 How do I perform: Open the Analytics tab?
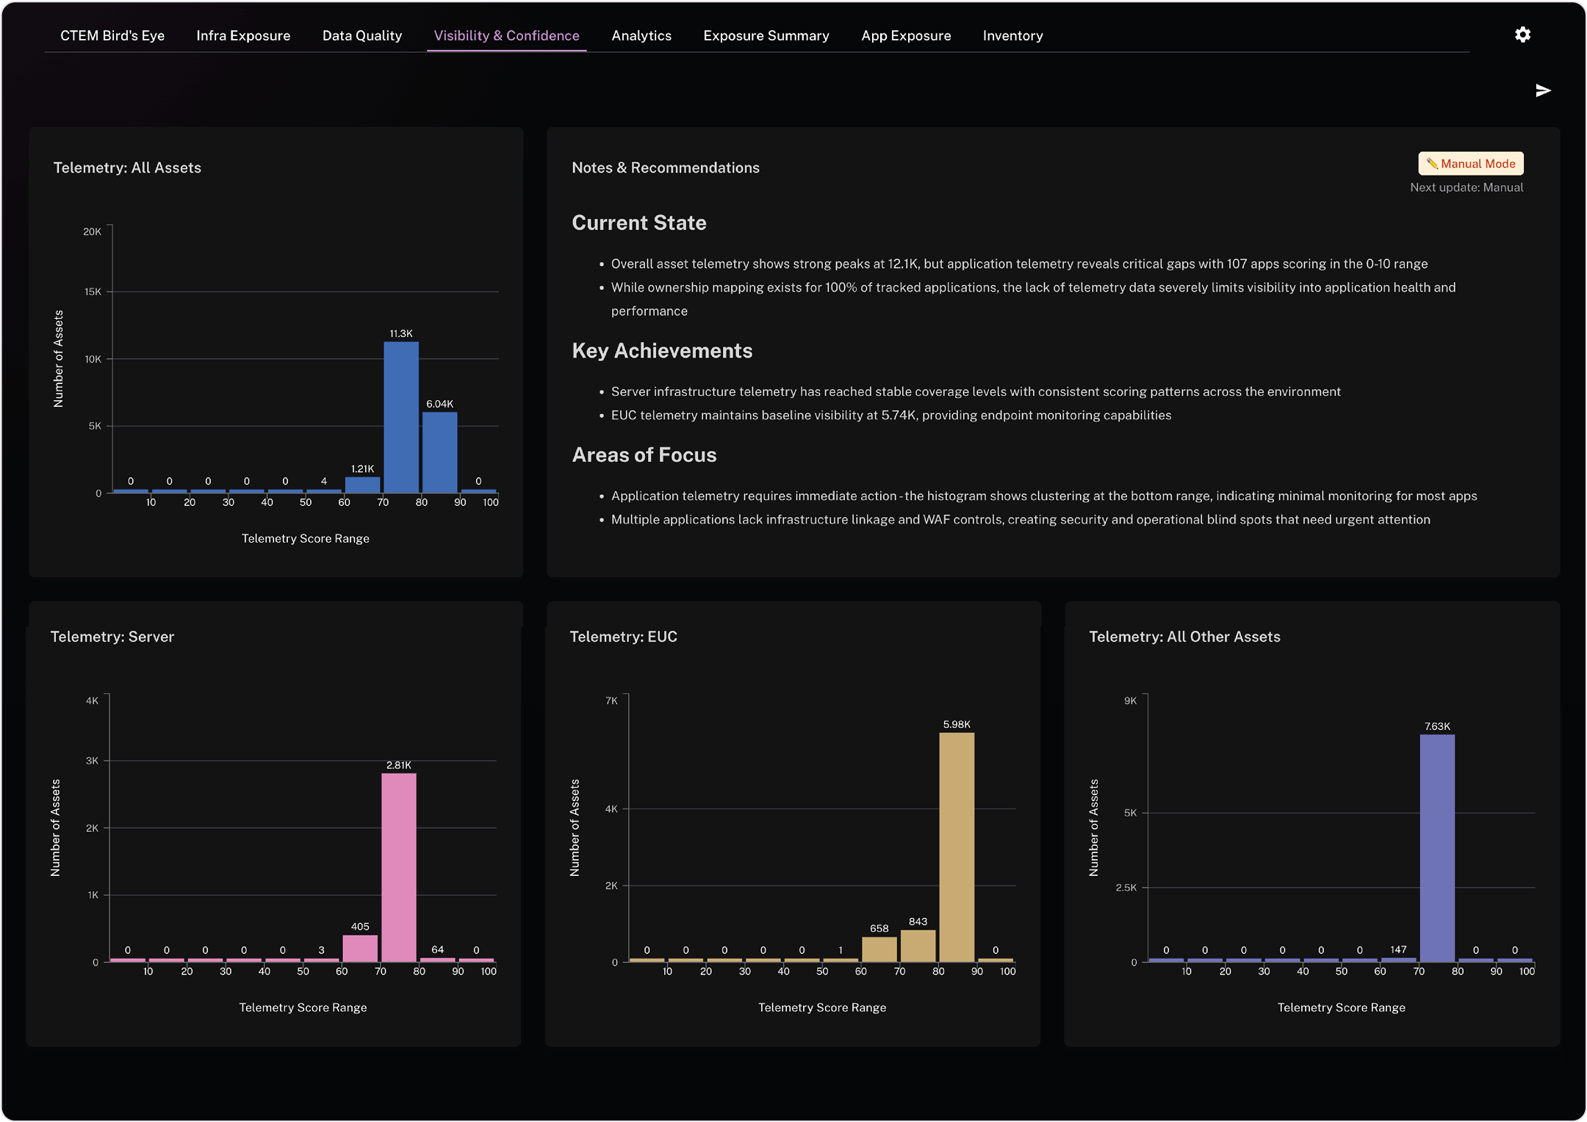(641, 35)
